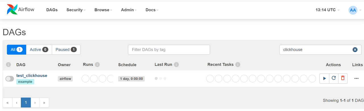Click the info icon beside Runs
Screen dimensions: 364x111
tap(97, 65)
